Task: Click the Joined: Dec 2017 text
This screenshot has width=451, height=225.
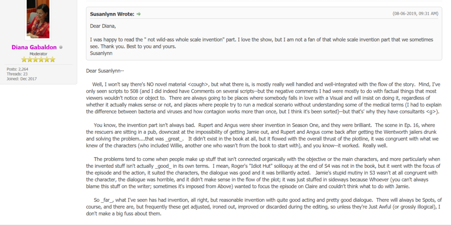Action: (22, 79)
